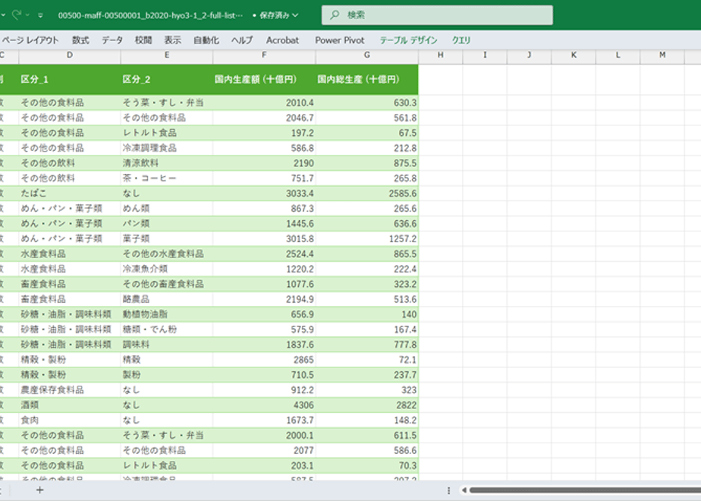Click the search magnifier icon
The height and width of the screenshot is (501, 701).
click(x=335, y=15)
